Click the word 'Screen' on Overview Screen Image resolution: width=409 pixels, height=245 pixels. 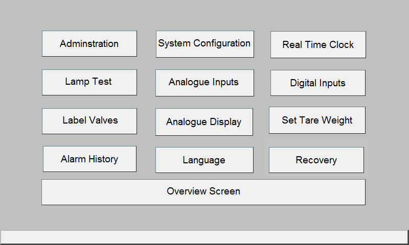[224, 191]
